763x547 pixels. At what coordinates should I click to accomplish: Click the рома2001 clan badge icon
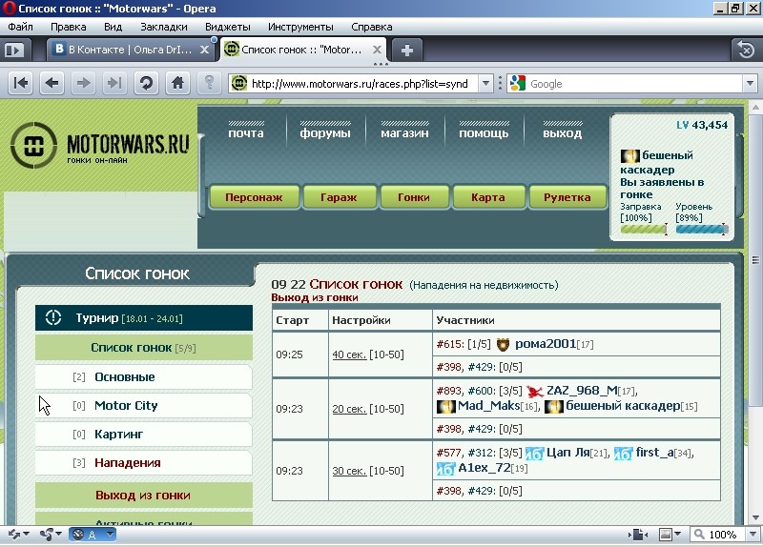tap(503, 345)
